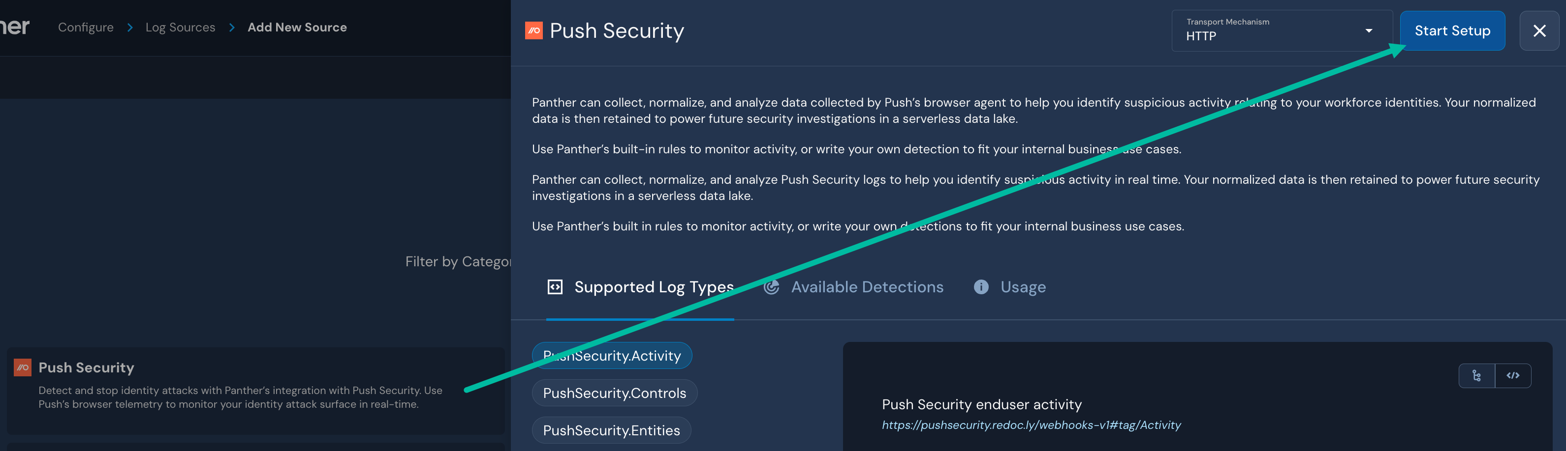Open the Transport Mechanism dropdown
1566x451 pixels.
[1280, 30]
